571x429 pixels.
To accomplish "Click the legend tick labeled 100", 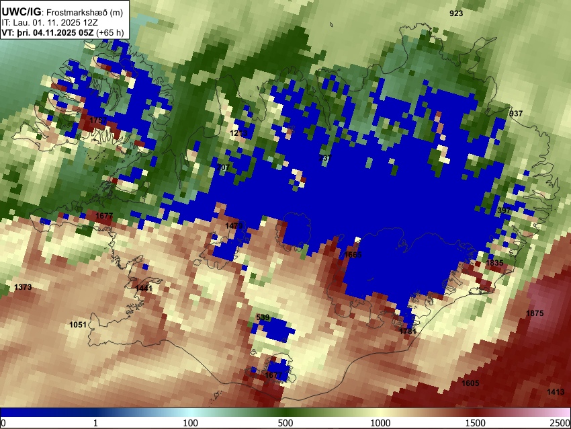I will (x=190, y=423).
